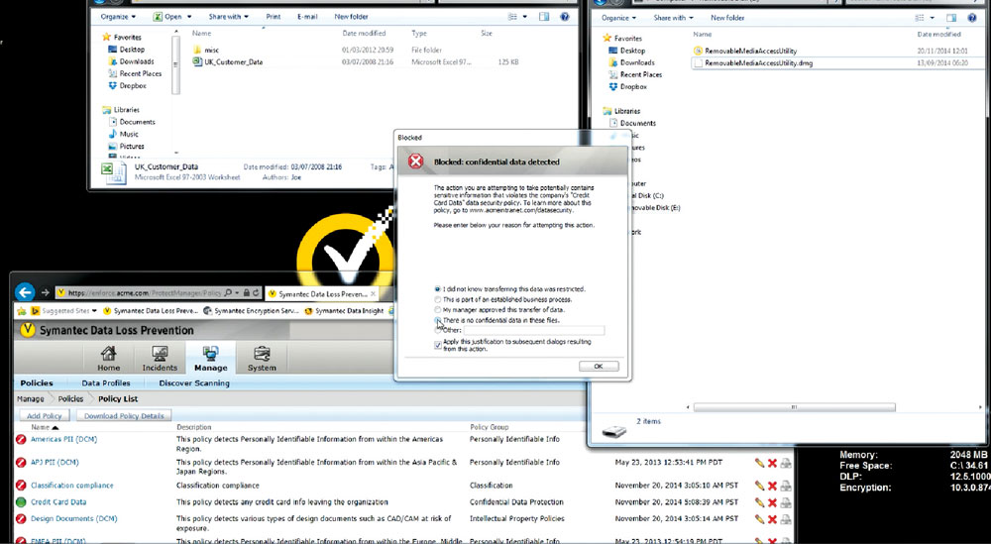Switch to the Data Profiles sub-tab
Viewport: 991px width, 544px height.
coord(106,382)
